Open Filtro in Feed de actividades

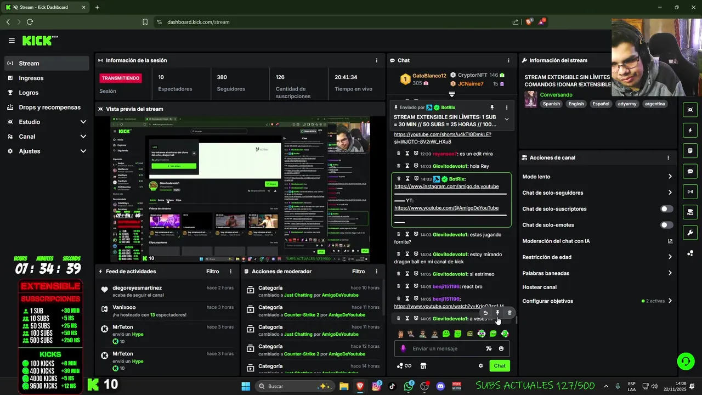tap(212, 272)
